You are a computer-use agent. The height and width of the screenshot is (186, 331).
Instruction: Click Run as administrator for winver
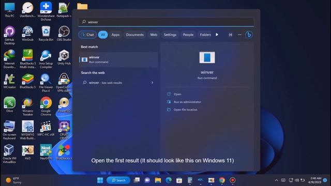tap(187, 102)
